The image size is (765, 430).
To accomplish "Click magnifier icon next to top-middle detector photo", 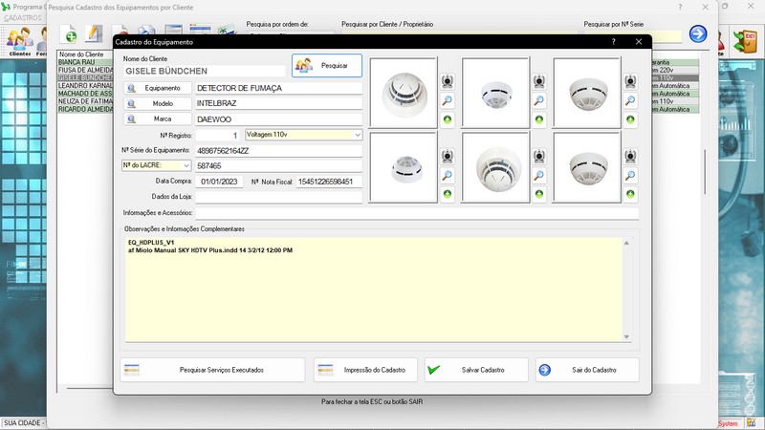I will (538, 100).
